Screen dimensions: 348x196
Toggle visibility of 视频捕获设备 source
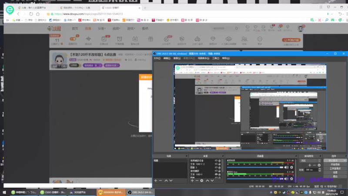(x=216, y=160)
